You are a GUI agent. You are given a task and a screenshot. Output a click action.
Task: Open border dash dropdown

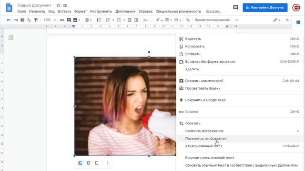coord(178,20)
